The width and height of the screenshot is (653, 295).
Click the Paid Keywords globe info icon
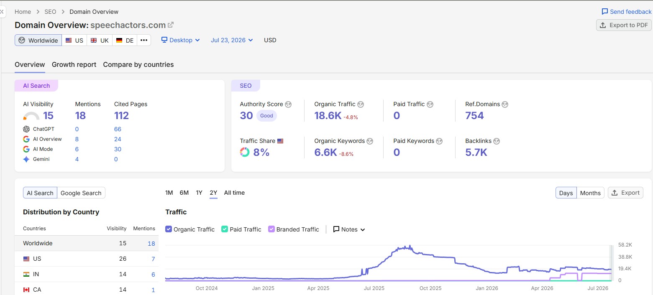439,141
